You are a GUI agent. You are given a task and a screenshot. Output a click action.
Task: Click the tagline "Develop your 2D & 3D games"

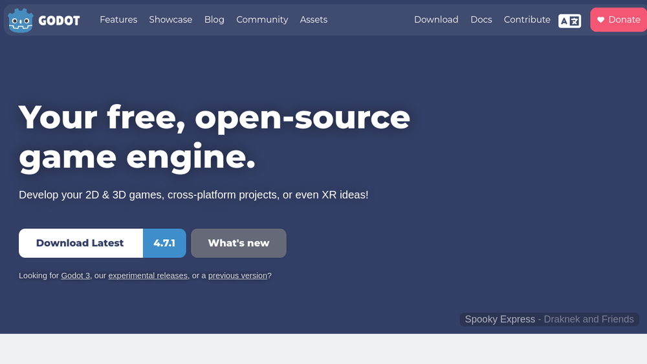point(91,195)
